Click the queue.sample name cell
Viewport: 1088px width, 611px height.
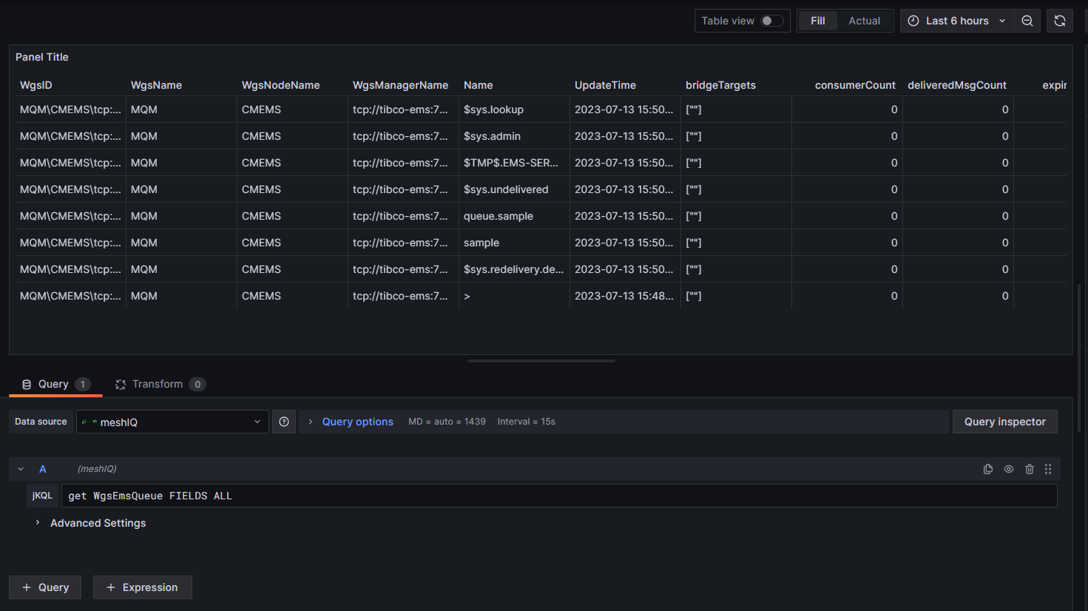click(x=514, y=216)
